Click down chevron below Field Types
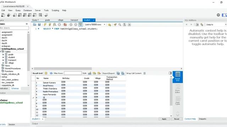The height and width of the screenshot is (127, 227). [178, 115]
